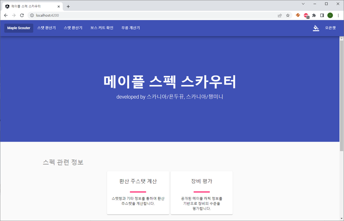344x221 pixels.
Task: Open the red adblock extension icon
Action: pos(306,15)
